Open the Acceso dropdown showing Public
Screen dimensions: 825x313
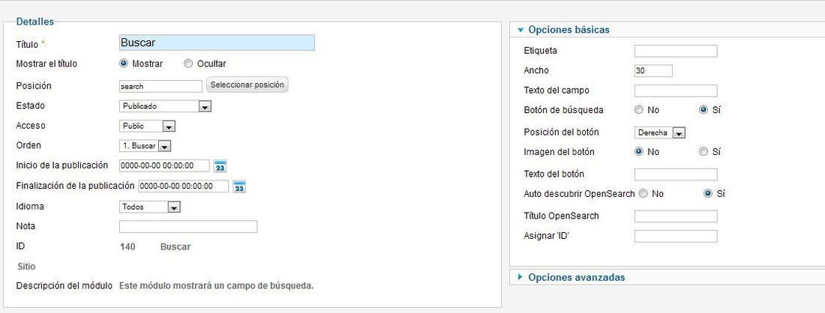tap(147, 126)
